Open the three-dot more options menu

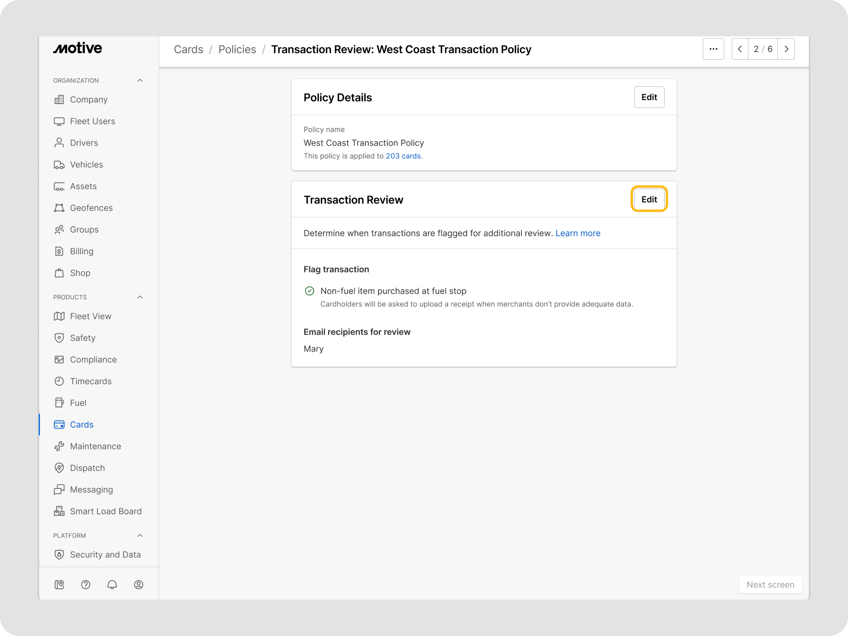pyautogui.click(x=713, y=49)
